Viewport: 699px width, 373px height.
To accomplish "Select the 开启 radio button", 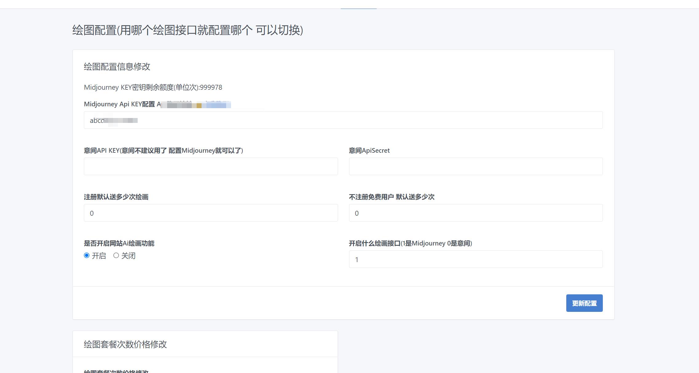I will pyautogui.click(x=87, y=256).
